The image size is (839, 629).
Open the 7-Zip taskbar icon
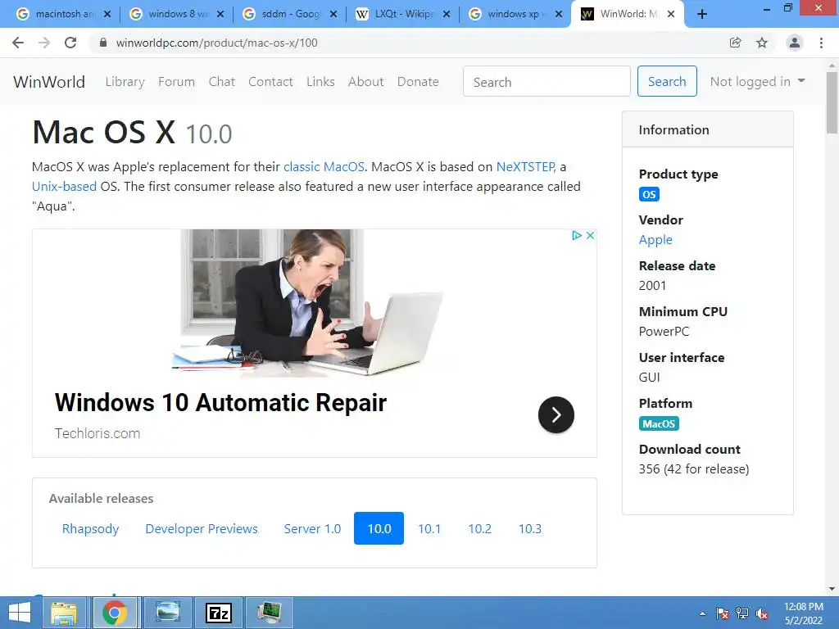coord(218,613)
